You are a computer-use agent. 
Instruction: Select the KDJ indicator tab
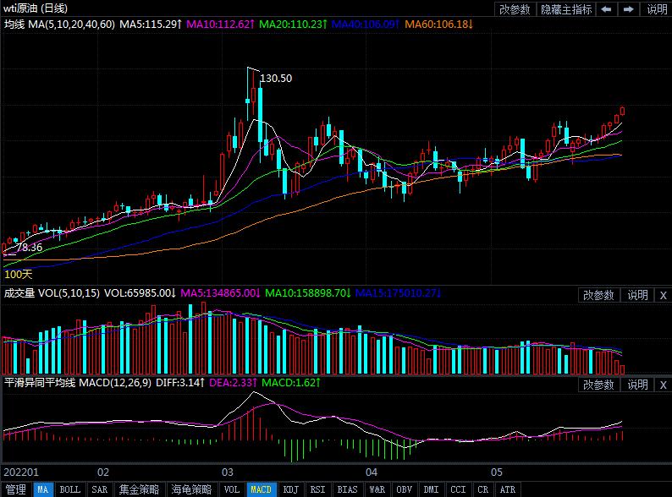tap(290, 489)
